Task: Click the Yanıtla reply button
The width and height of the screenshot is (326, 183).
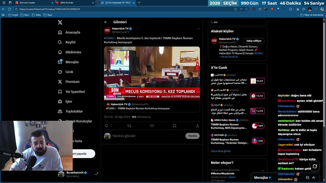Action: (192, 136)
